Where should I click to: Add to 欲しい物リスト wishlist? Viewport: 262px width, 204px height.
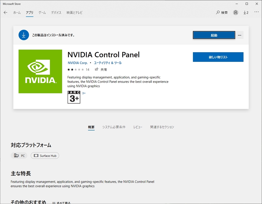(218, 57)
